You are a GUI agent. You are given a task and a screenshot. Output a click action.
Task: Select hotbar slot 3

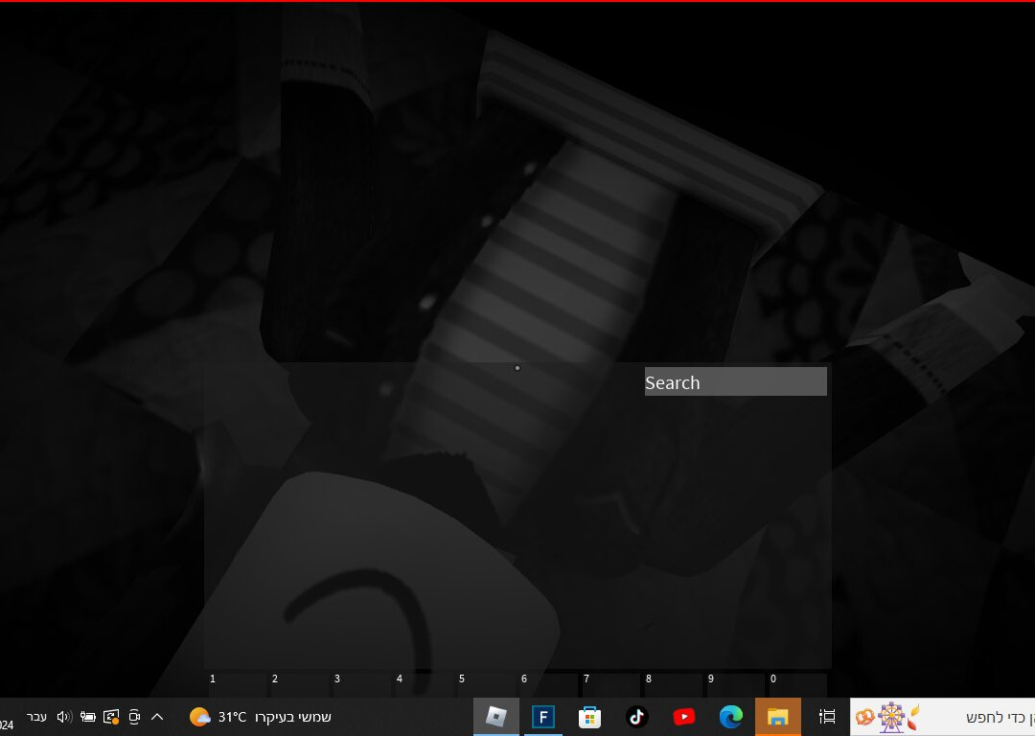click(360, 684)
